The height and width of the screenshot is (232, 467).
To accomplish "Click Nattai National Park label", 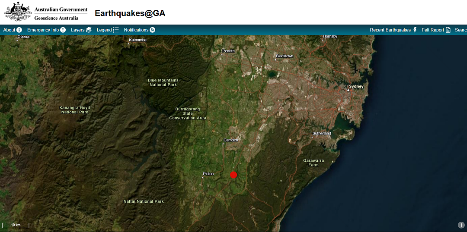I will pyautogui.click(x=144, y=201).
